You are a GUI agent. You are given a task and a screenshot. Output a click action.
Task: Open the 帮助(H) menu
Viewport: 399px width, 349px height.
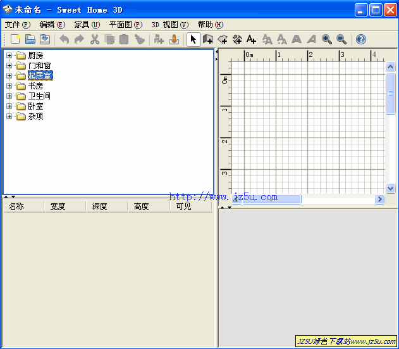[211, 25]
